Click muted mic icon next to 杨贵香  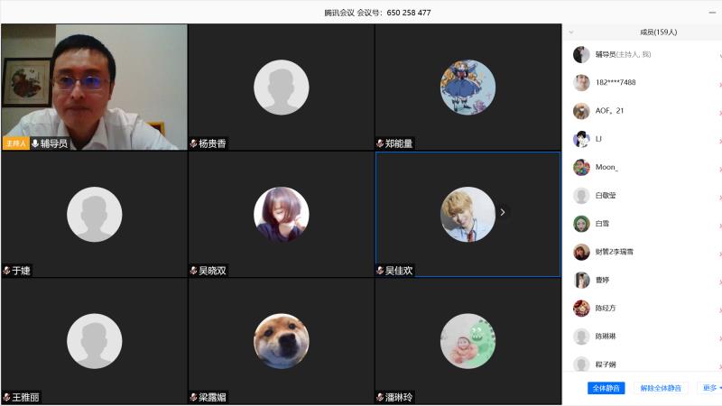(x=193, y=143)
